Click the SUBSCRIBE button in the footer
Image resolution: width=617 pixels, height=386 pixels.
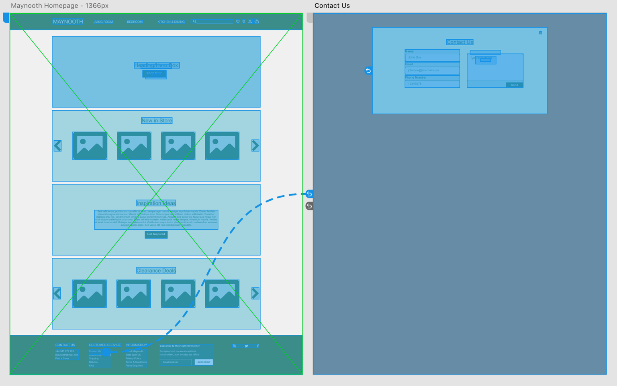tap(204, 362)
